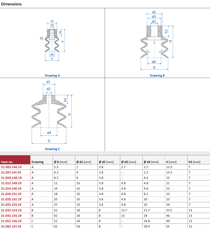Select d3 value 2.7 in row 21.005.146.19
This screenshot has width=210, height=228.
click(x=123, y=167)
